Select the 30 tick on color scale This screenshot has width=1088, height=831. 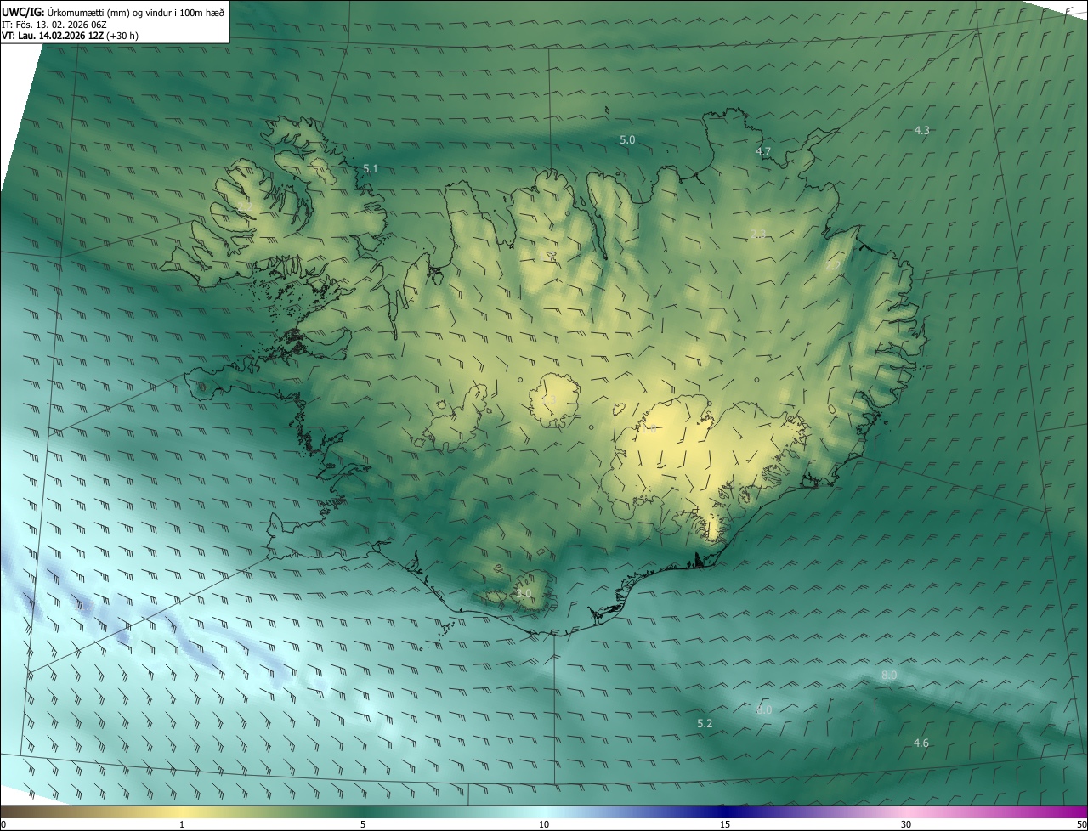click(906, 824)
